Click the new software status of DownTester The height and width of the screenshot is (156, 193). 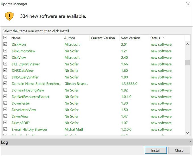(x=161, y=103)
